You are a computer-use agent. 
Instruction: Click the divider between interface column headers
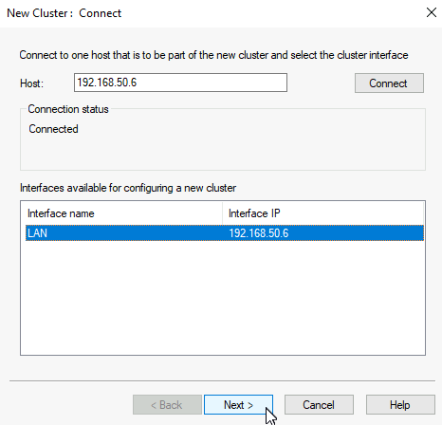pyautogui.click(x=222, y=213)
